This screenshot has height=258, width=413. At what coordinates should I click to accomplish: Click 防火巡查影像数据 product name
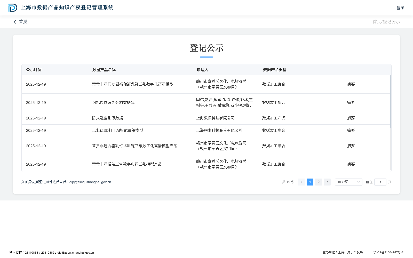tap(107, 118)
